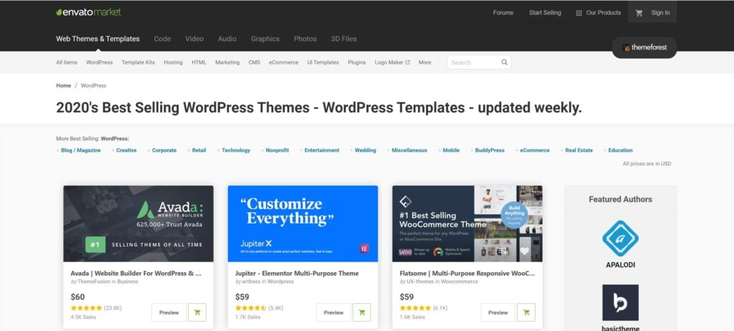Go to the Forums link

pos(503,13)
